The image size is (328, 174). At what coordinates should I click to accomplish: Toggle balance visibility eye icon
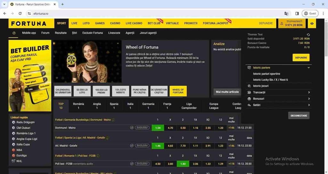click(312, 24)
